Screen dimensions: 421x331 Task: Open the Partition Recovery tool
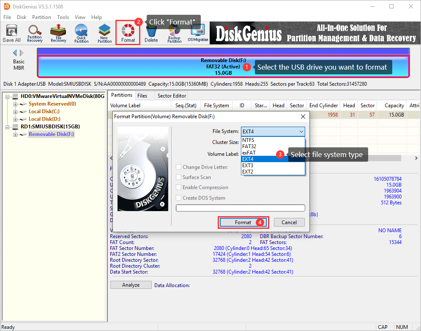(x=35, y=33)
